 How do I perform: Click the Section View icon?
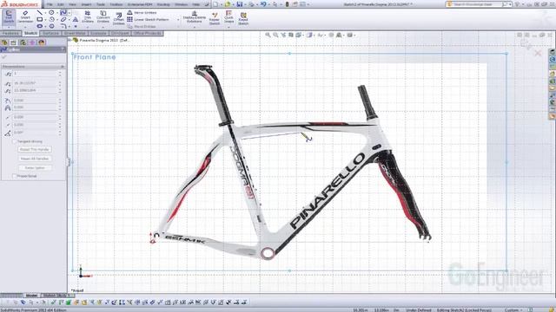[x=291, y=35]
